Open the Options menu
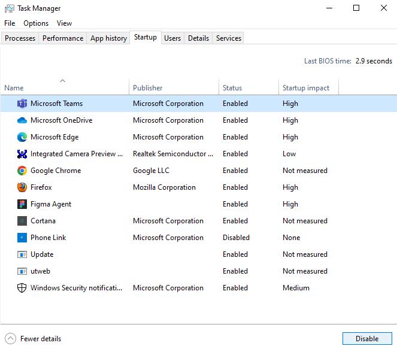The width and height of the screenshot is (397, 352). [36, 23]
